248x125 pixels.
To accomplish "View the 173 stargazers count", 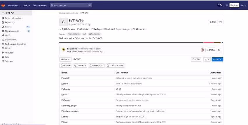I will (x=220, y=22).
